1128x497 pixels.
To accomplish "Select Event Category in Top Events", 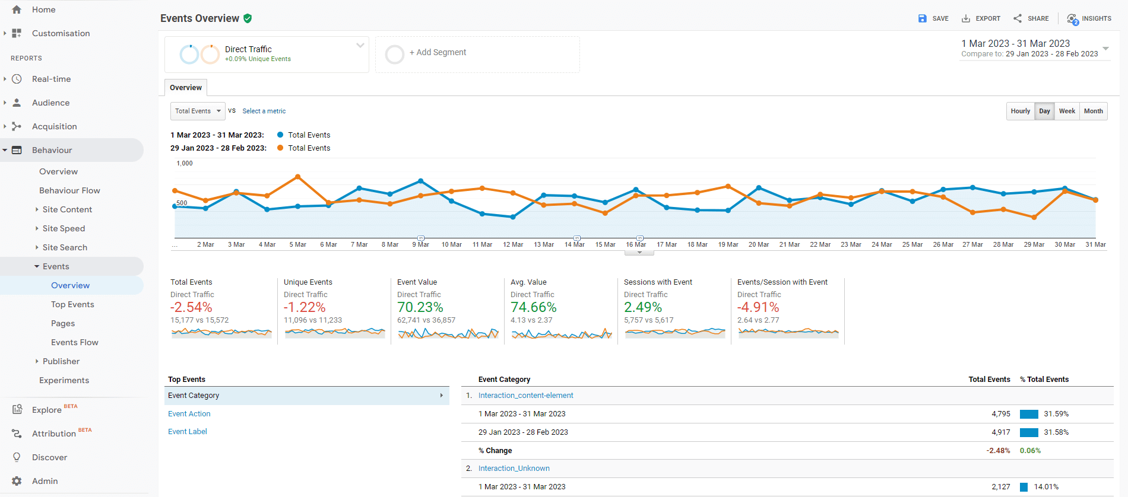I will [307, 396].
